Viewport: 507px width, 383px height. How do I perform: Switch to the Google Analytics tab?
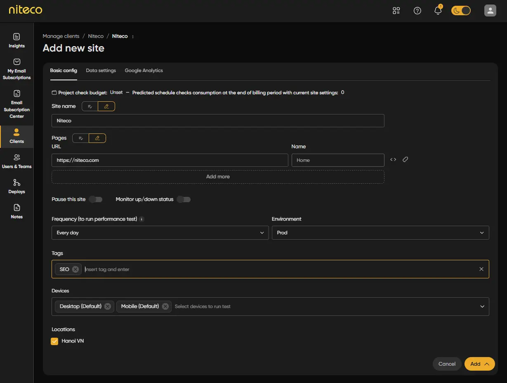coord(144,70)
